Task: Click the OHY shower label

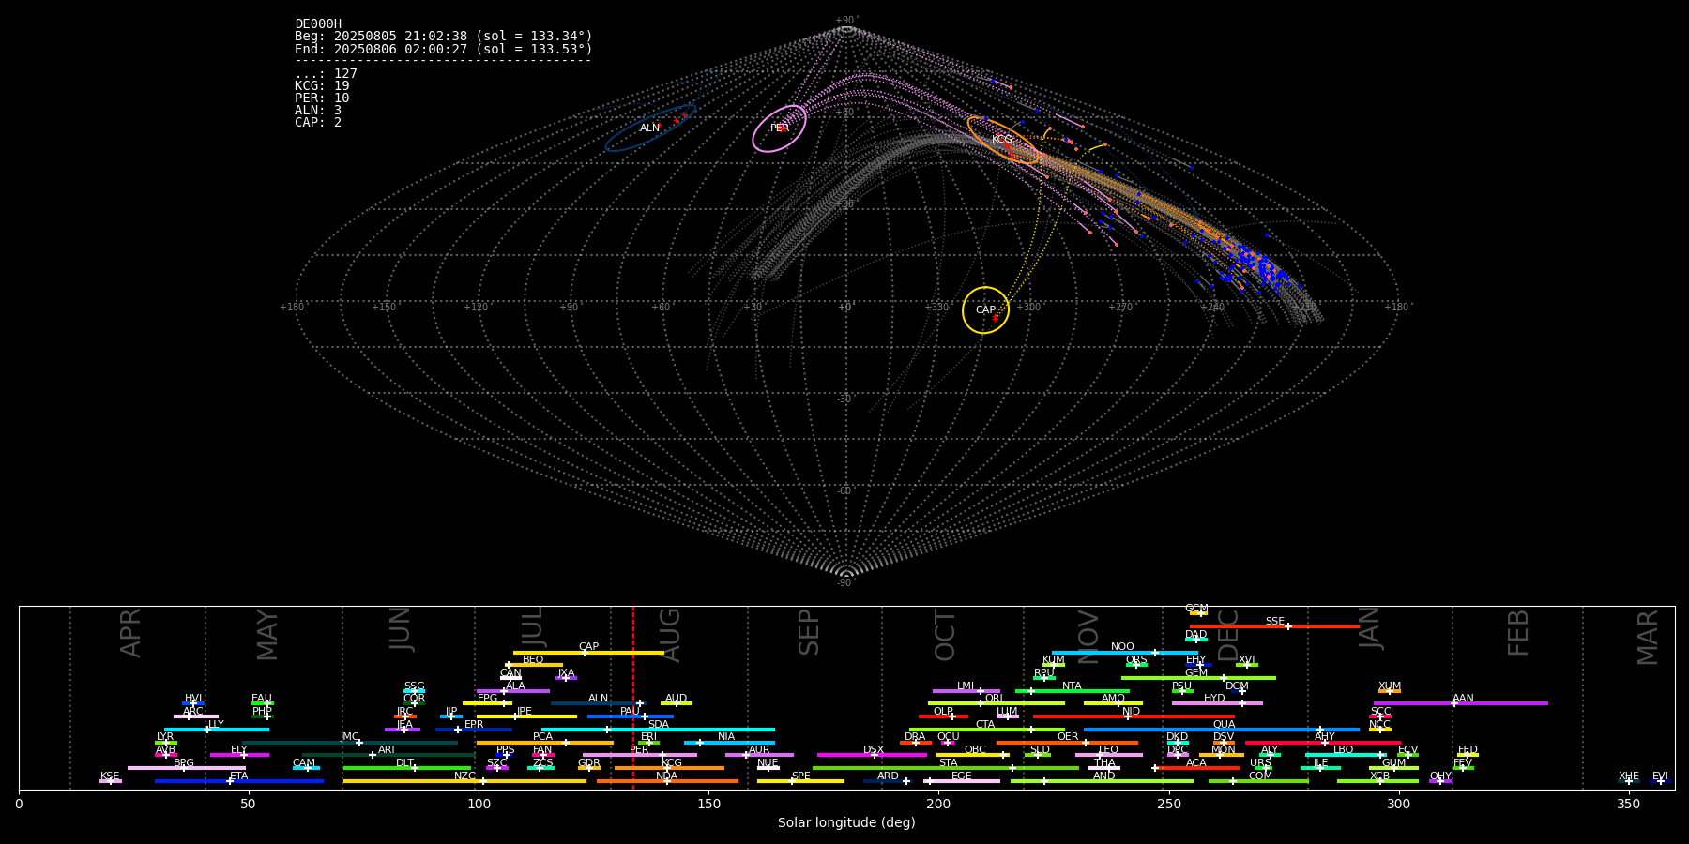Action: (1440, 776)
